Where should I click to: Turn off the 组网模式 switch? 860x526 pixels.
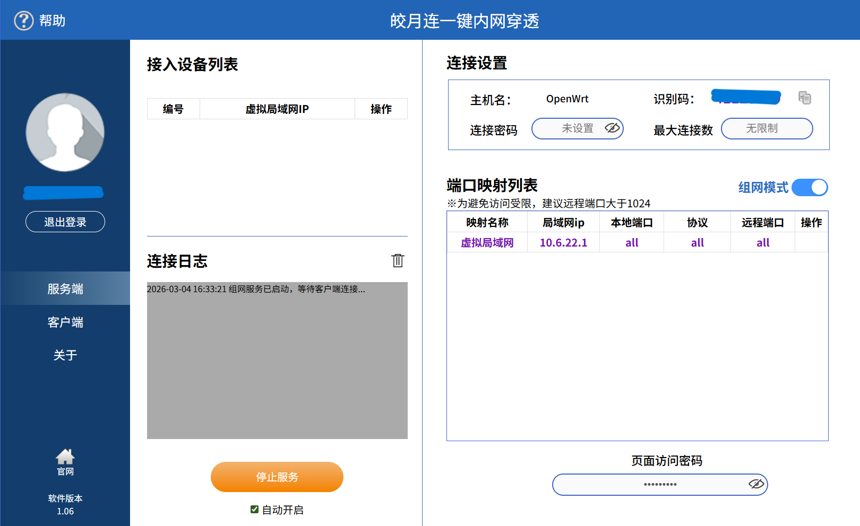[810, 187]
